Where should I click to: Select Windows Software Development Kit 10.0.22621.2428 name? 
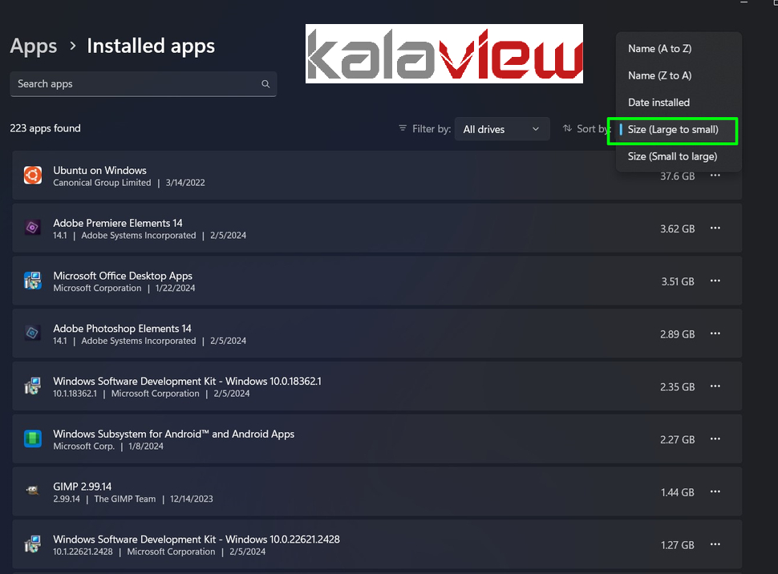click(x=197, y=540)
